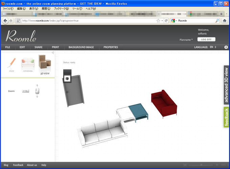Open a new browser tab
230x169 pixels.
[221, 14]
